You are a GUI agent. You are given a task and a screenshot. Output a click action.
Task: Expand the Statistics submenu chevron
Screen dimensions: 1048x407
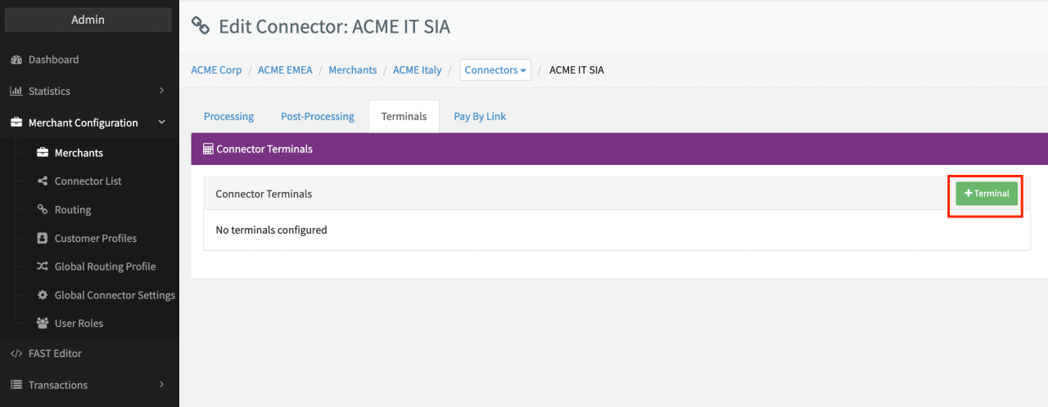[161, 91]
